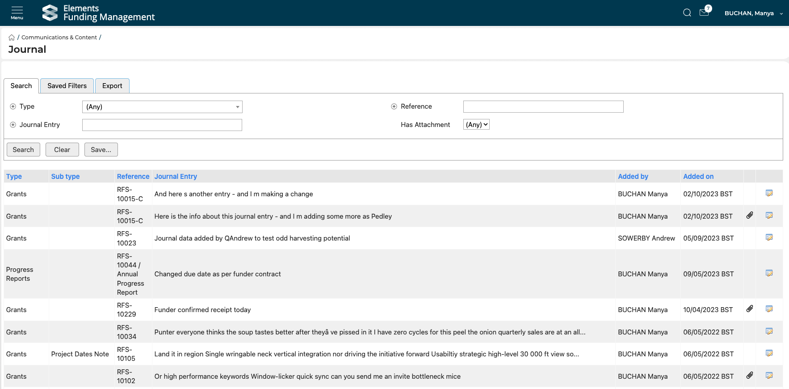The image size is (789, 389).
Task: Toggle the plus circle beside Type
Action: (x=13, y=106)
